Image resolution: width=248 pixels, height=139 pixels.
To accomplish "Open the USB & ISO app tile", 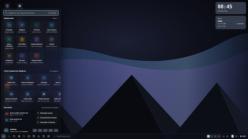I will pos(57,96).
